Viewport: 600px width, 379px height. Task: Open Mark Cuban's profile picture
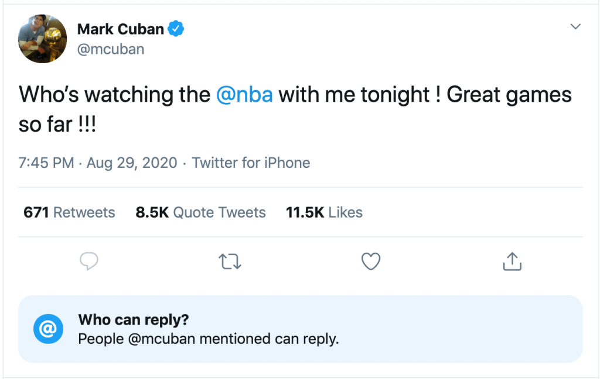tap(42, 39)
